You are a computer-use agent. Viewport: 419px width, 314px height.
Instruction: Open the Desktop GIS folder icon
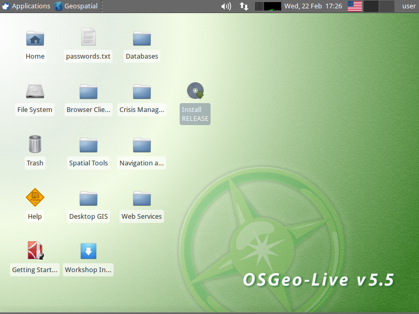click(x=89, y=198)
